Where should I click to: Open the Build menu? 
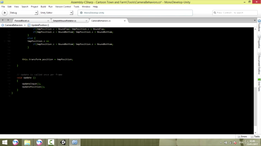coord(43,6)
